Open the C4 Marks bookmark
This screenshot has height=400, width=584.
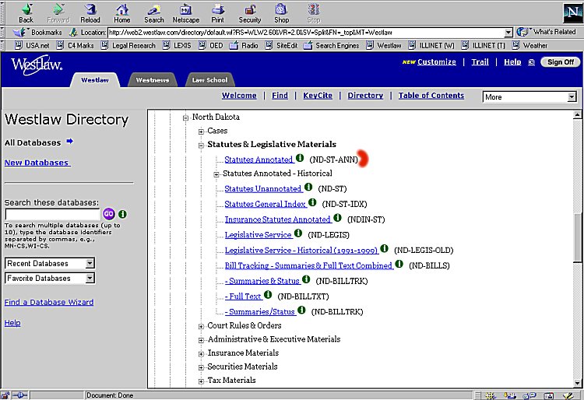75,45
